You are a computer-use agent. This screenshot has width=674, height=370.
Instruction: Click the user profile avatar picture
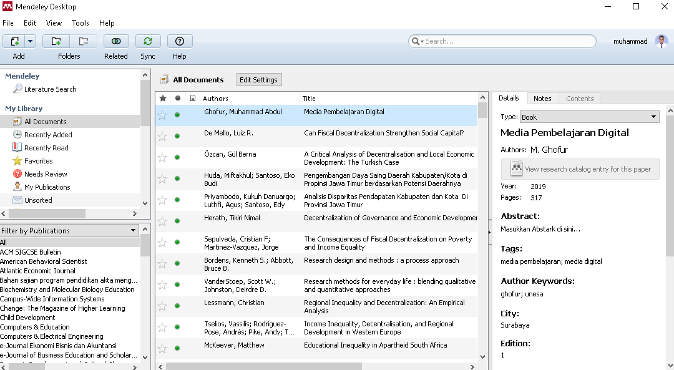click(x=662, y=41)
